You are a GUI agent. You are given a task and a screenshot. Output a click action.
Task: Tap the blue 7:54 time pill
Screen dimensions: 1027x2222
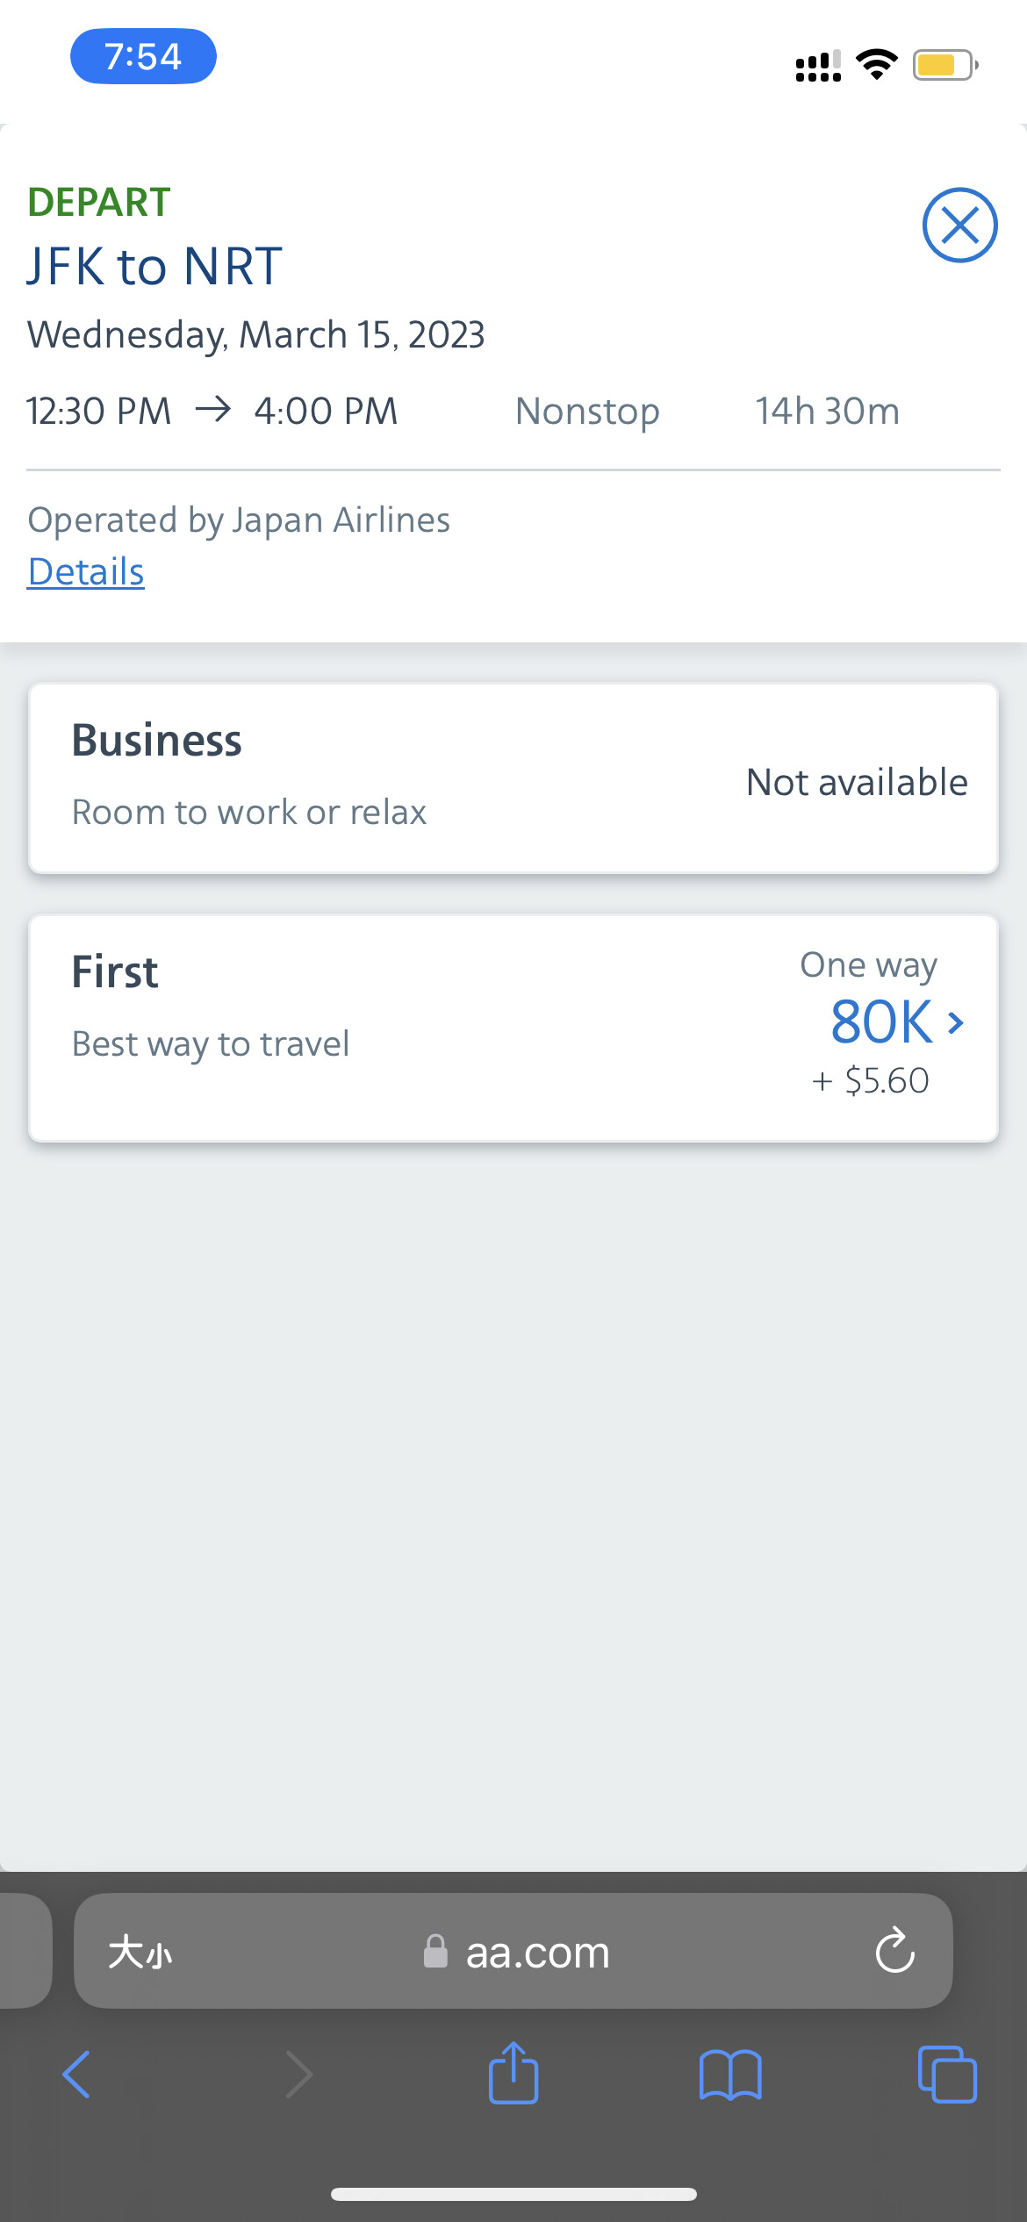(x=143, y=57)
